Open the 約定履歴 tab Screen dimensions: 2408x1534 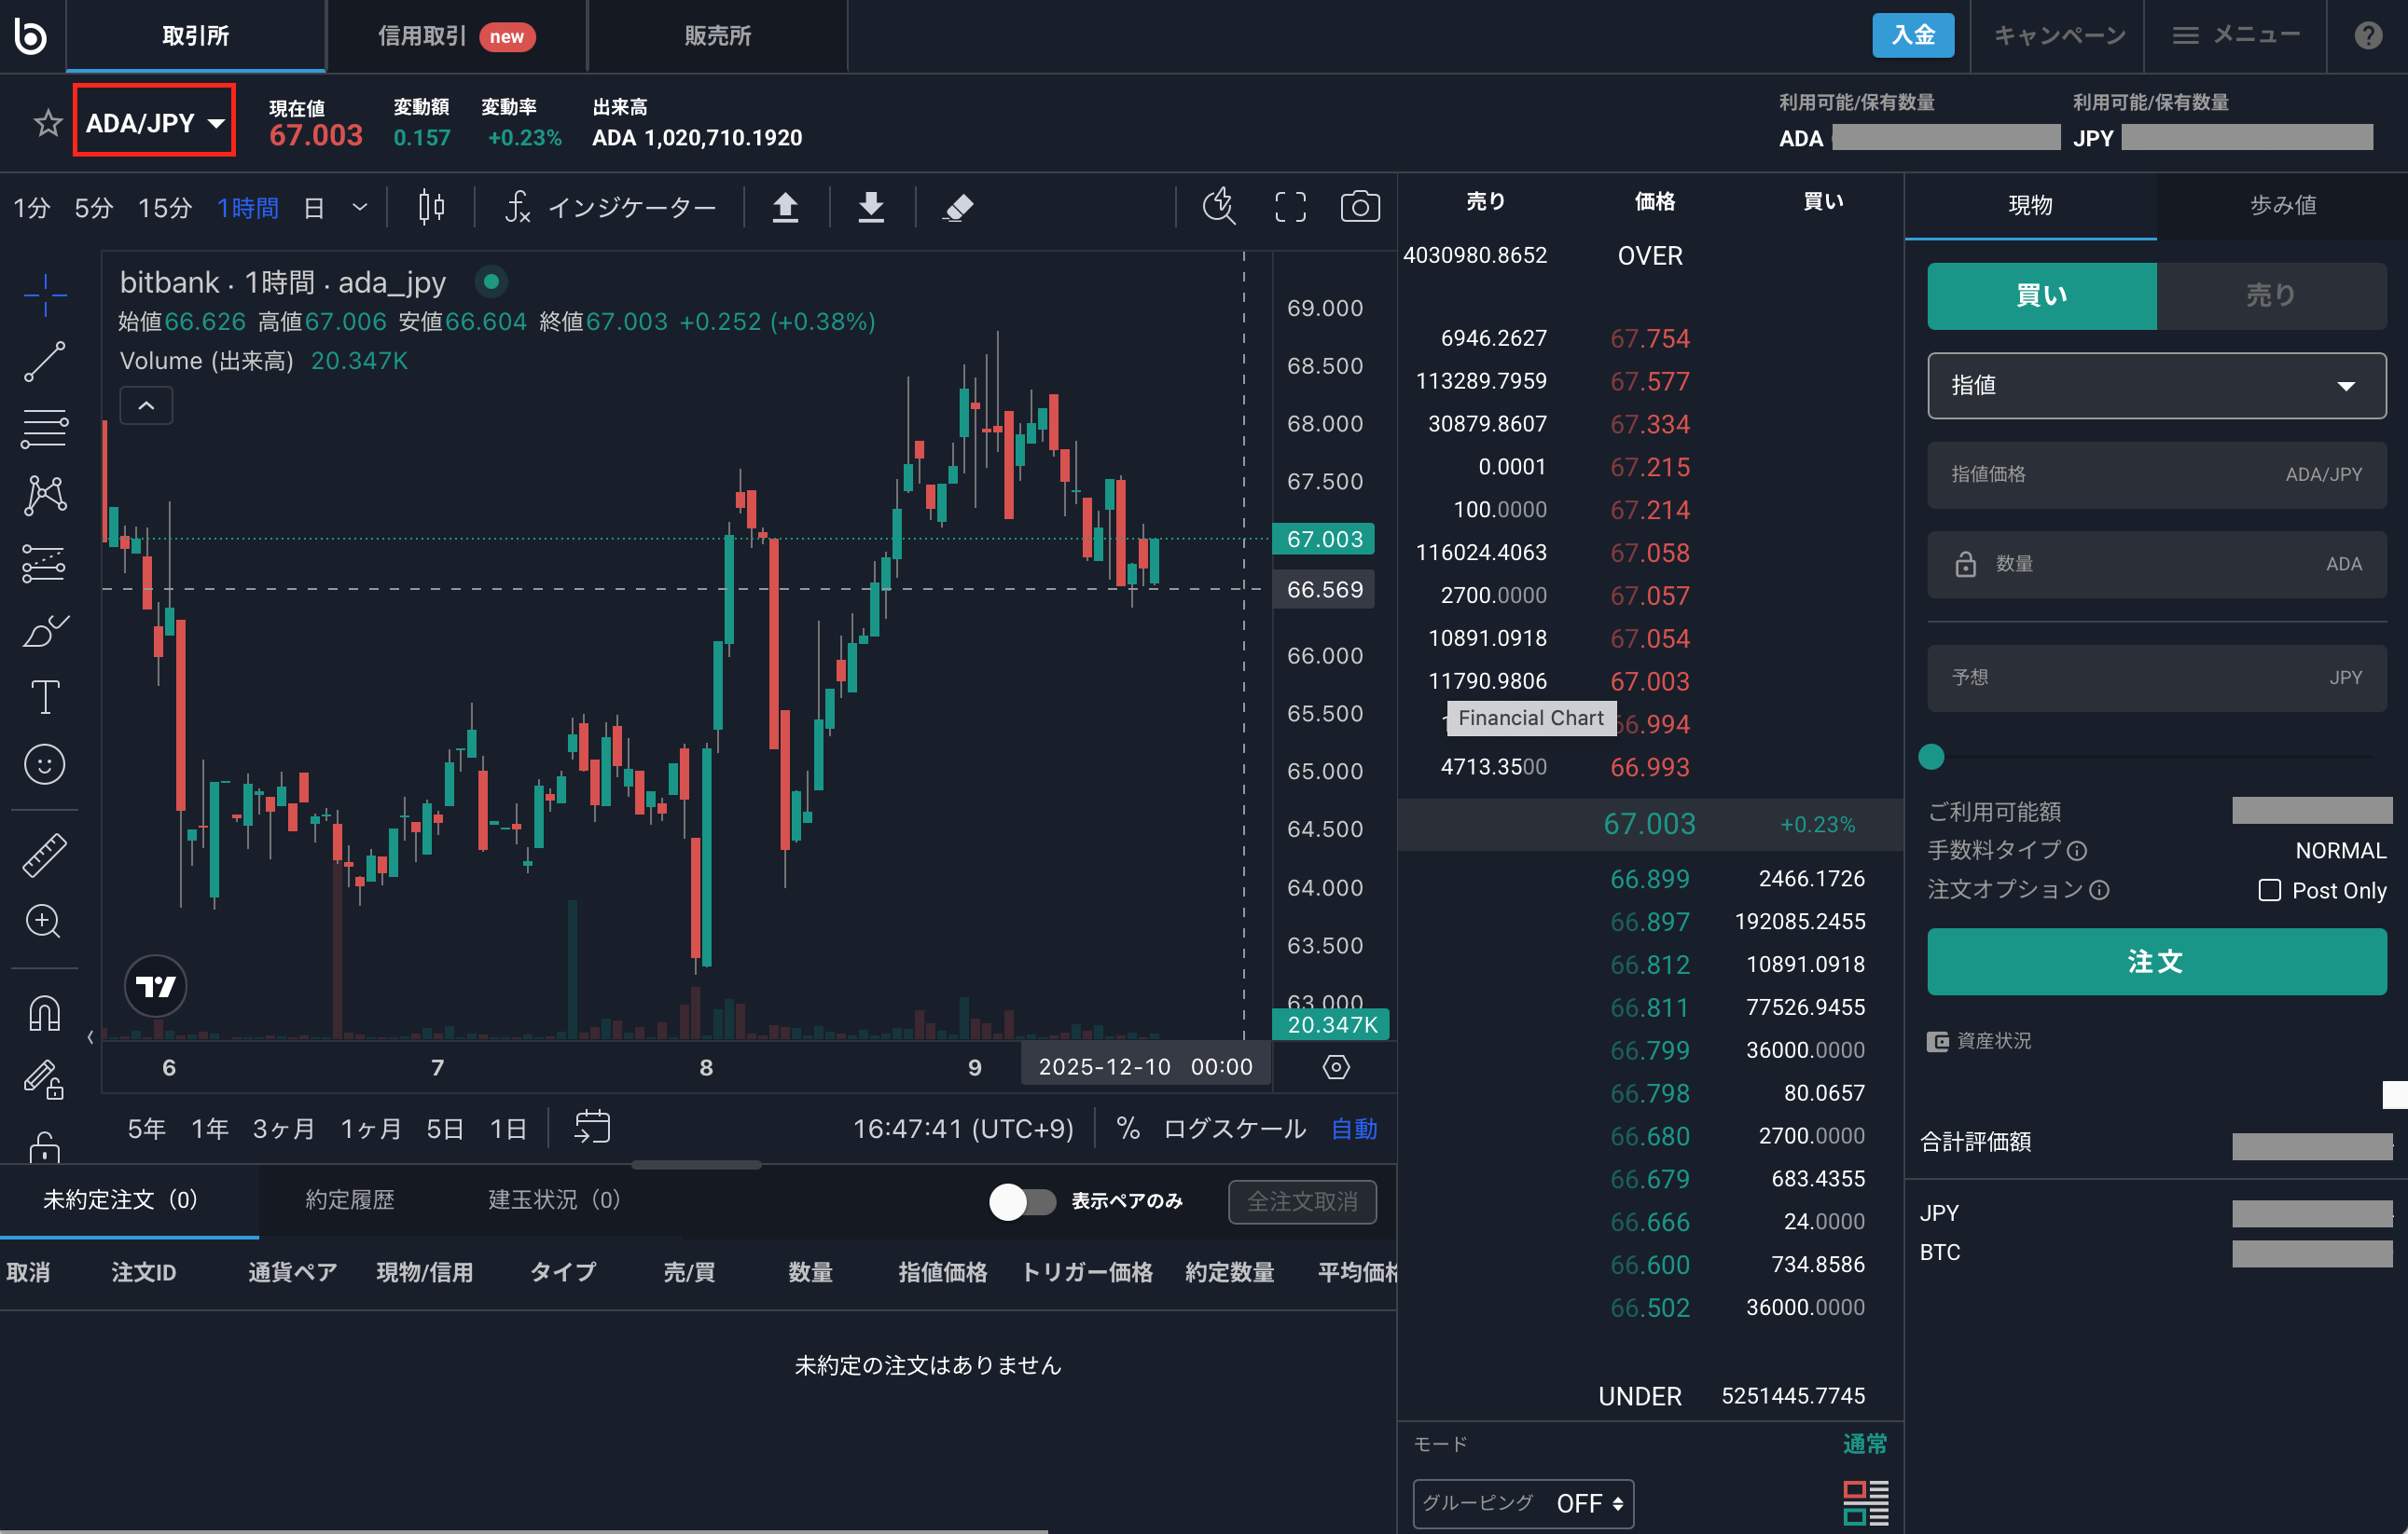click(x=349, y=1199)
